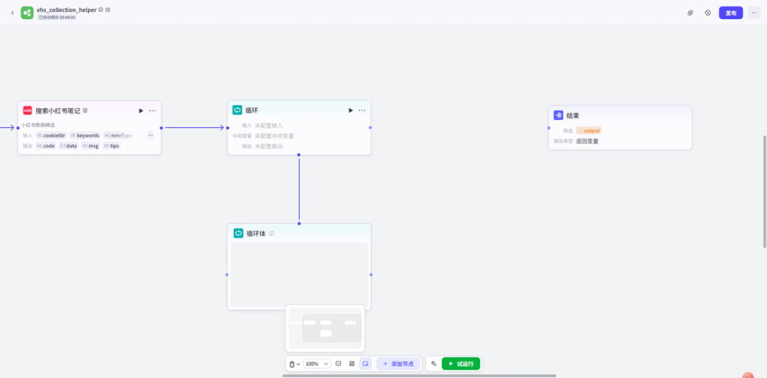Click the auto-arrange layout grid button
The height and width of the screenshot is (378, 767).
click(352, 364)
